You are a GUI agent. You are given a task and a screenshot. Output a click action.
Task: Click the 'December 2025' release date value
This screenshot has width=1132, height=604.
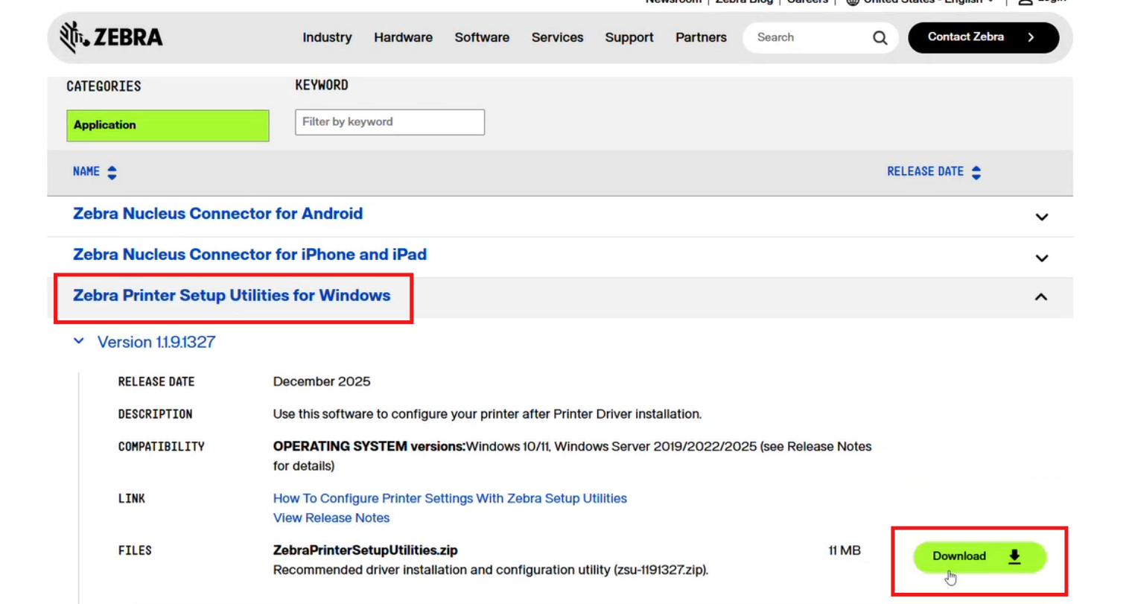(322, 381)
